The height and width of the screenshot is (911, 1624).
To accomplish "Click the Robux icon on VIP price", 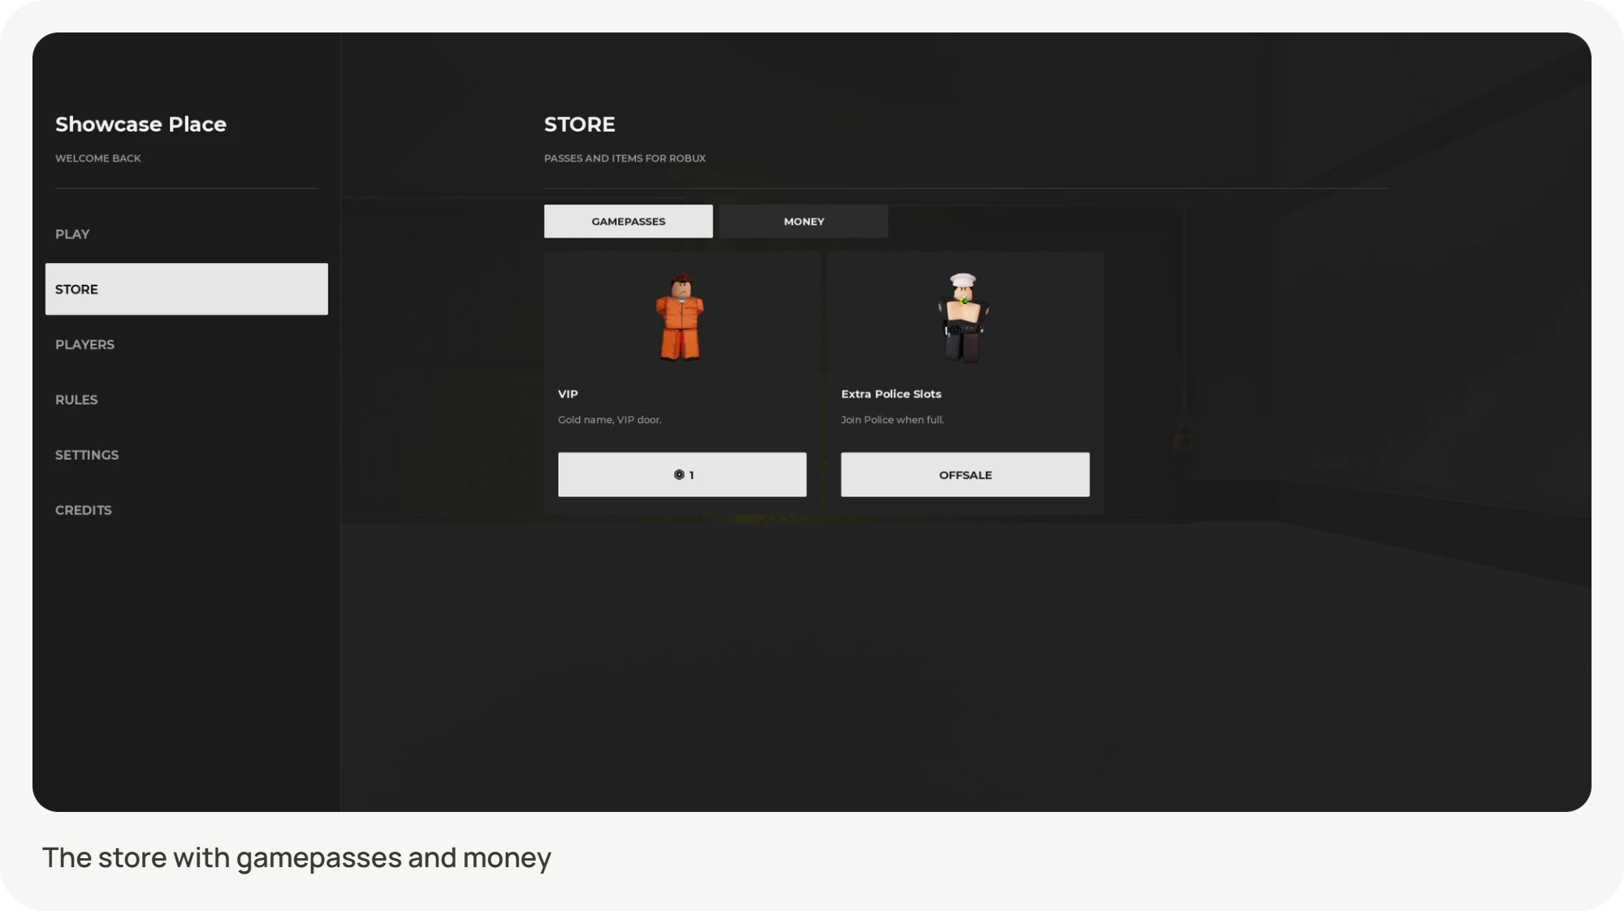I will 679,475.
